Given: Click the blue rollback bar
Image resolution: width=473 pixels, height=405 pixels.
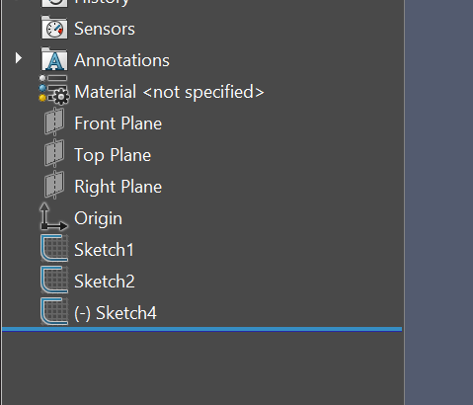Looking at the screenshot, I should [201, 329].
